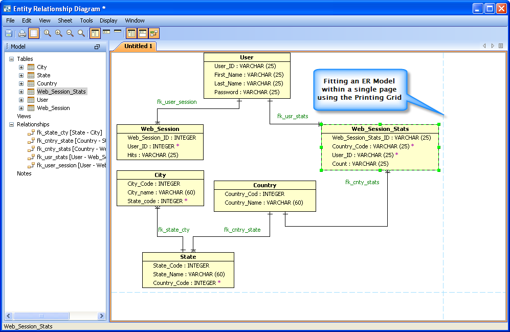Expand the State table node

point(21,75)
